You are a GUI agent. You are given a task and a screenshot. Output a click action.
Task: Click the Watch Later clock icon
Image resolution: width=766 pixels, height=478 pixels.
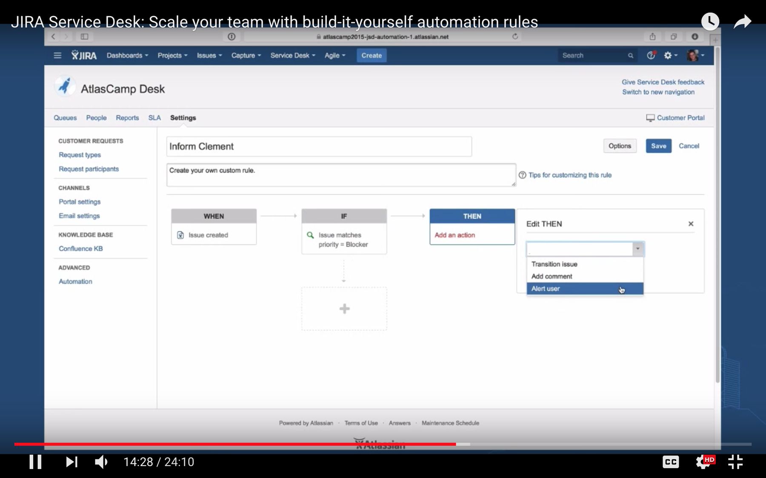[710, 21]
